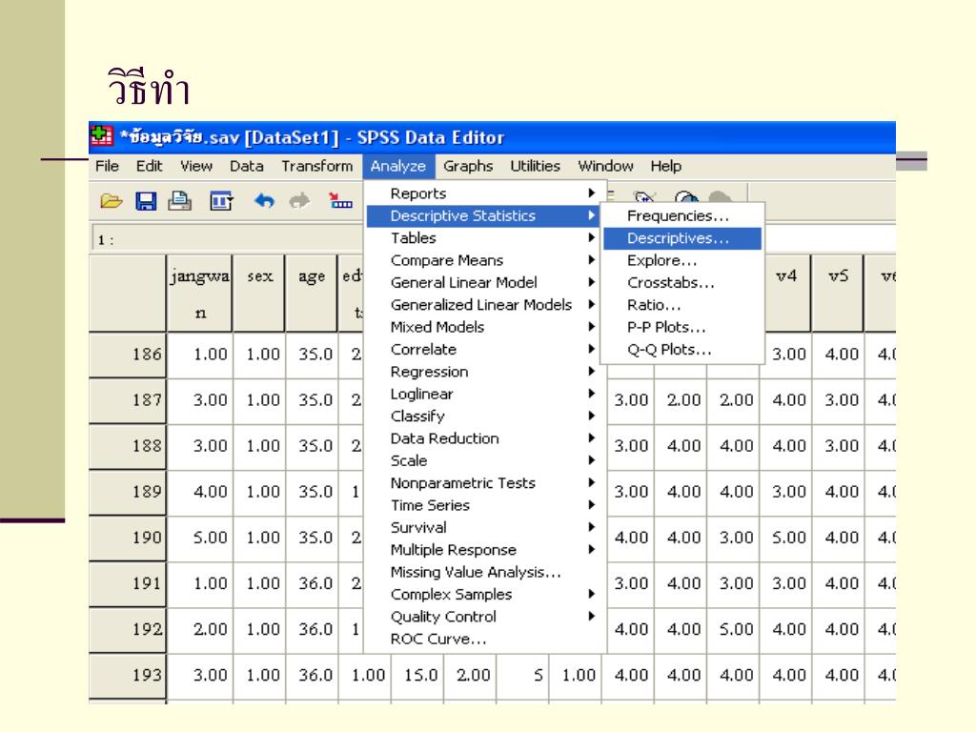Expand the Mixed Models submenu
Image resolution: width=976 pixels, height=732 pixels.
click(x=482, y=328)
